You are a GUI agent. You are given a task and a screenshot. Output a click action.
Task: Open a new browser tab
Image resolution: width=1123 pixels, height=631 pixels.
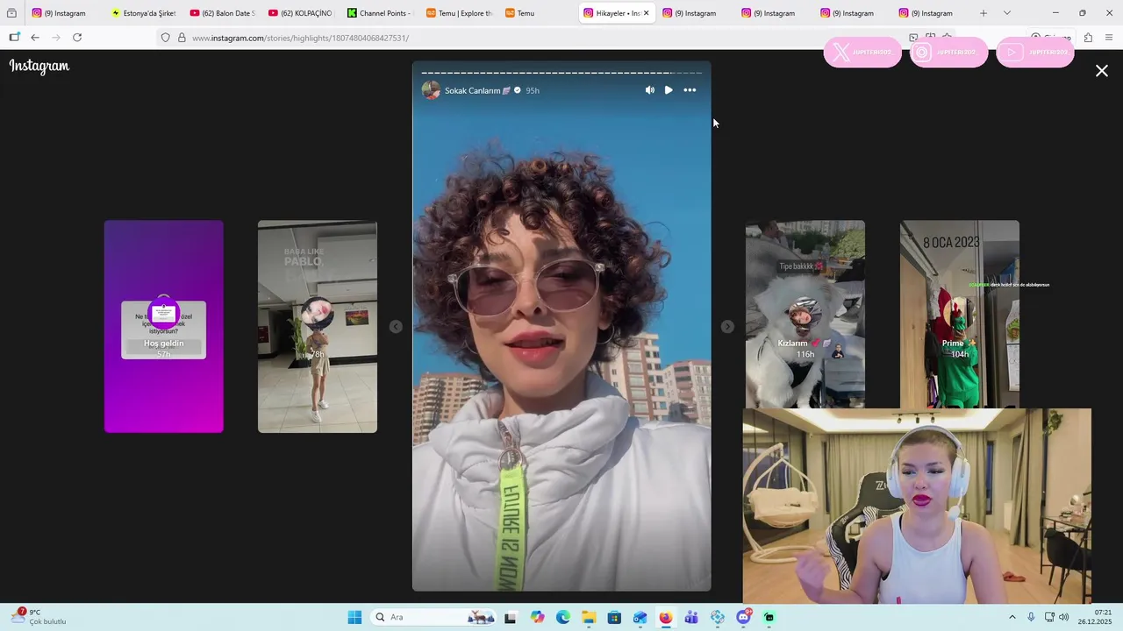click(984, 13)
